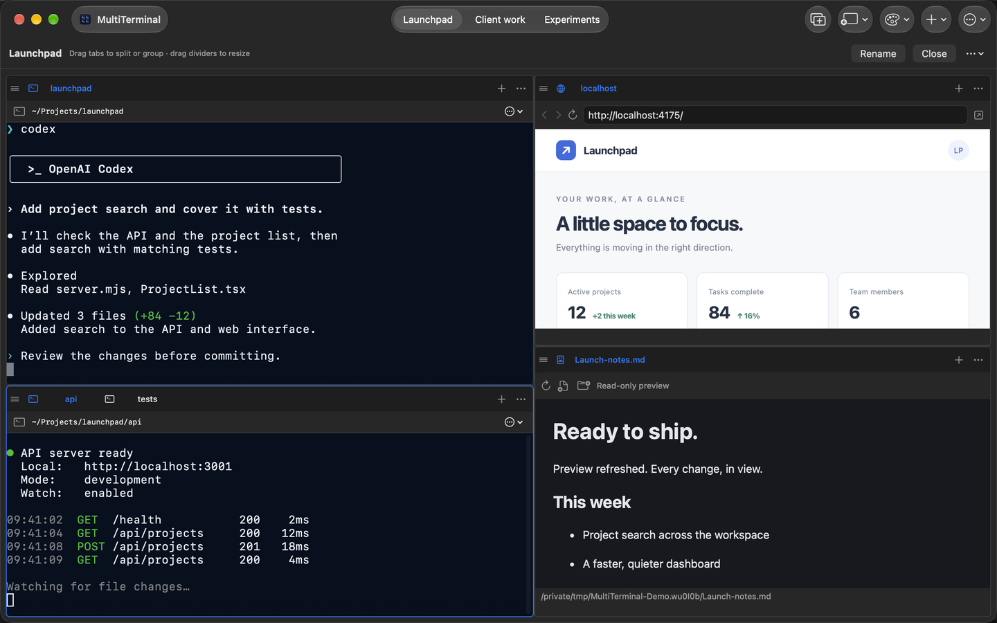Open the ~/Projects/launchpad path bar options dropdown
This screenshot has height=623, width=997.
[x=514, y=111]
